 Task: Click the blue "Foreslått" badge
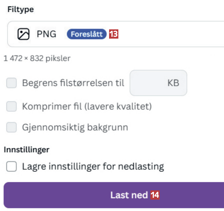[87, 34]
